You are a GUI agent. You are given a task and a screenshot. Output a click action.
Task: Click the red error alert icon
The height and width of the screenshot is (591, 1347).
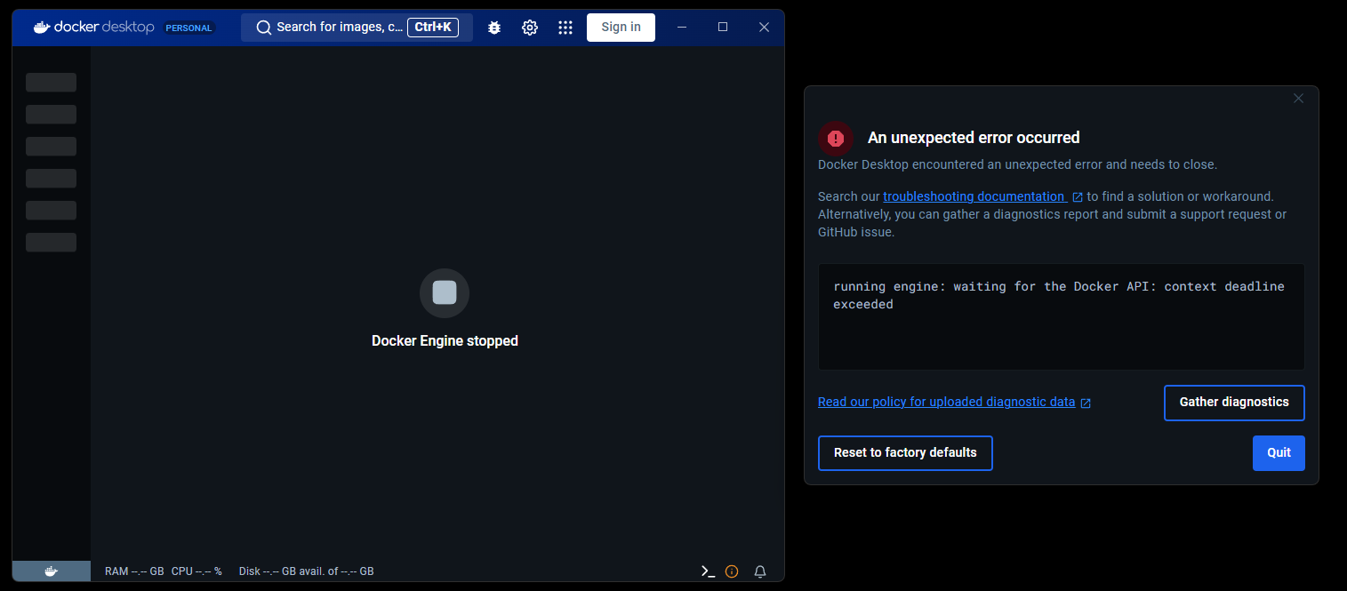836,139
